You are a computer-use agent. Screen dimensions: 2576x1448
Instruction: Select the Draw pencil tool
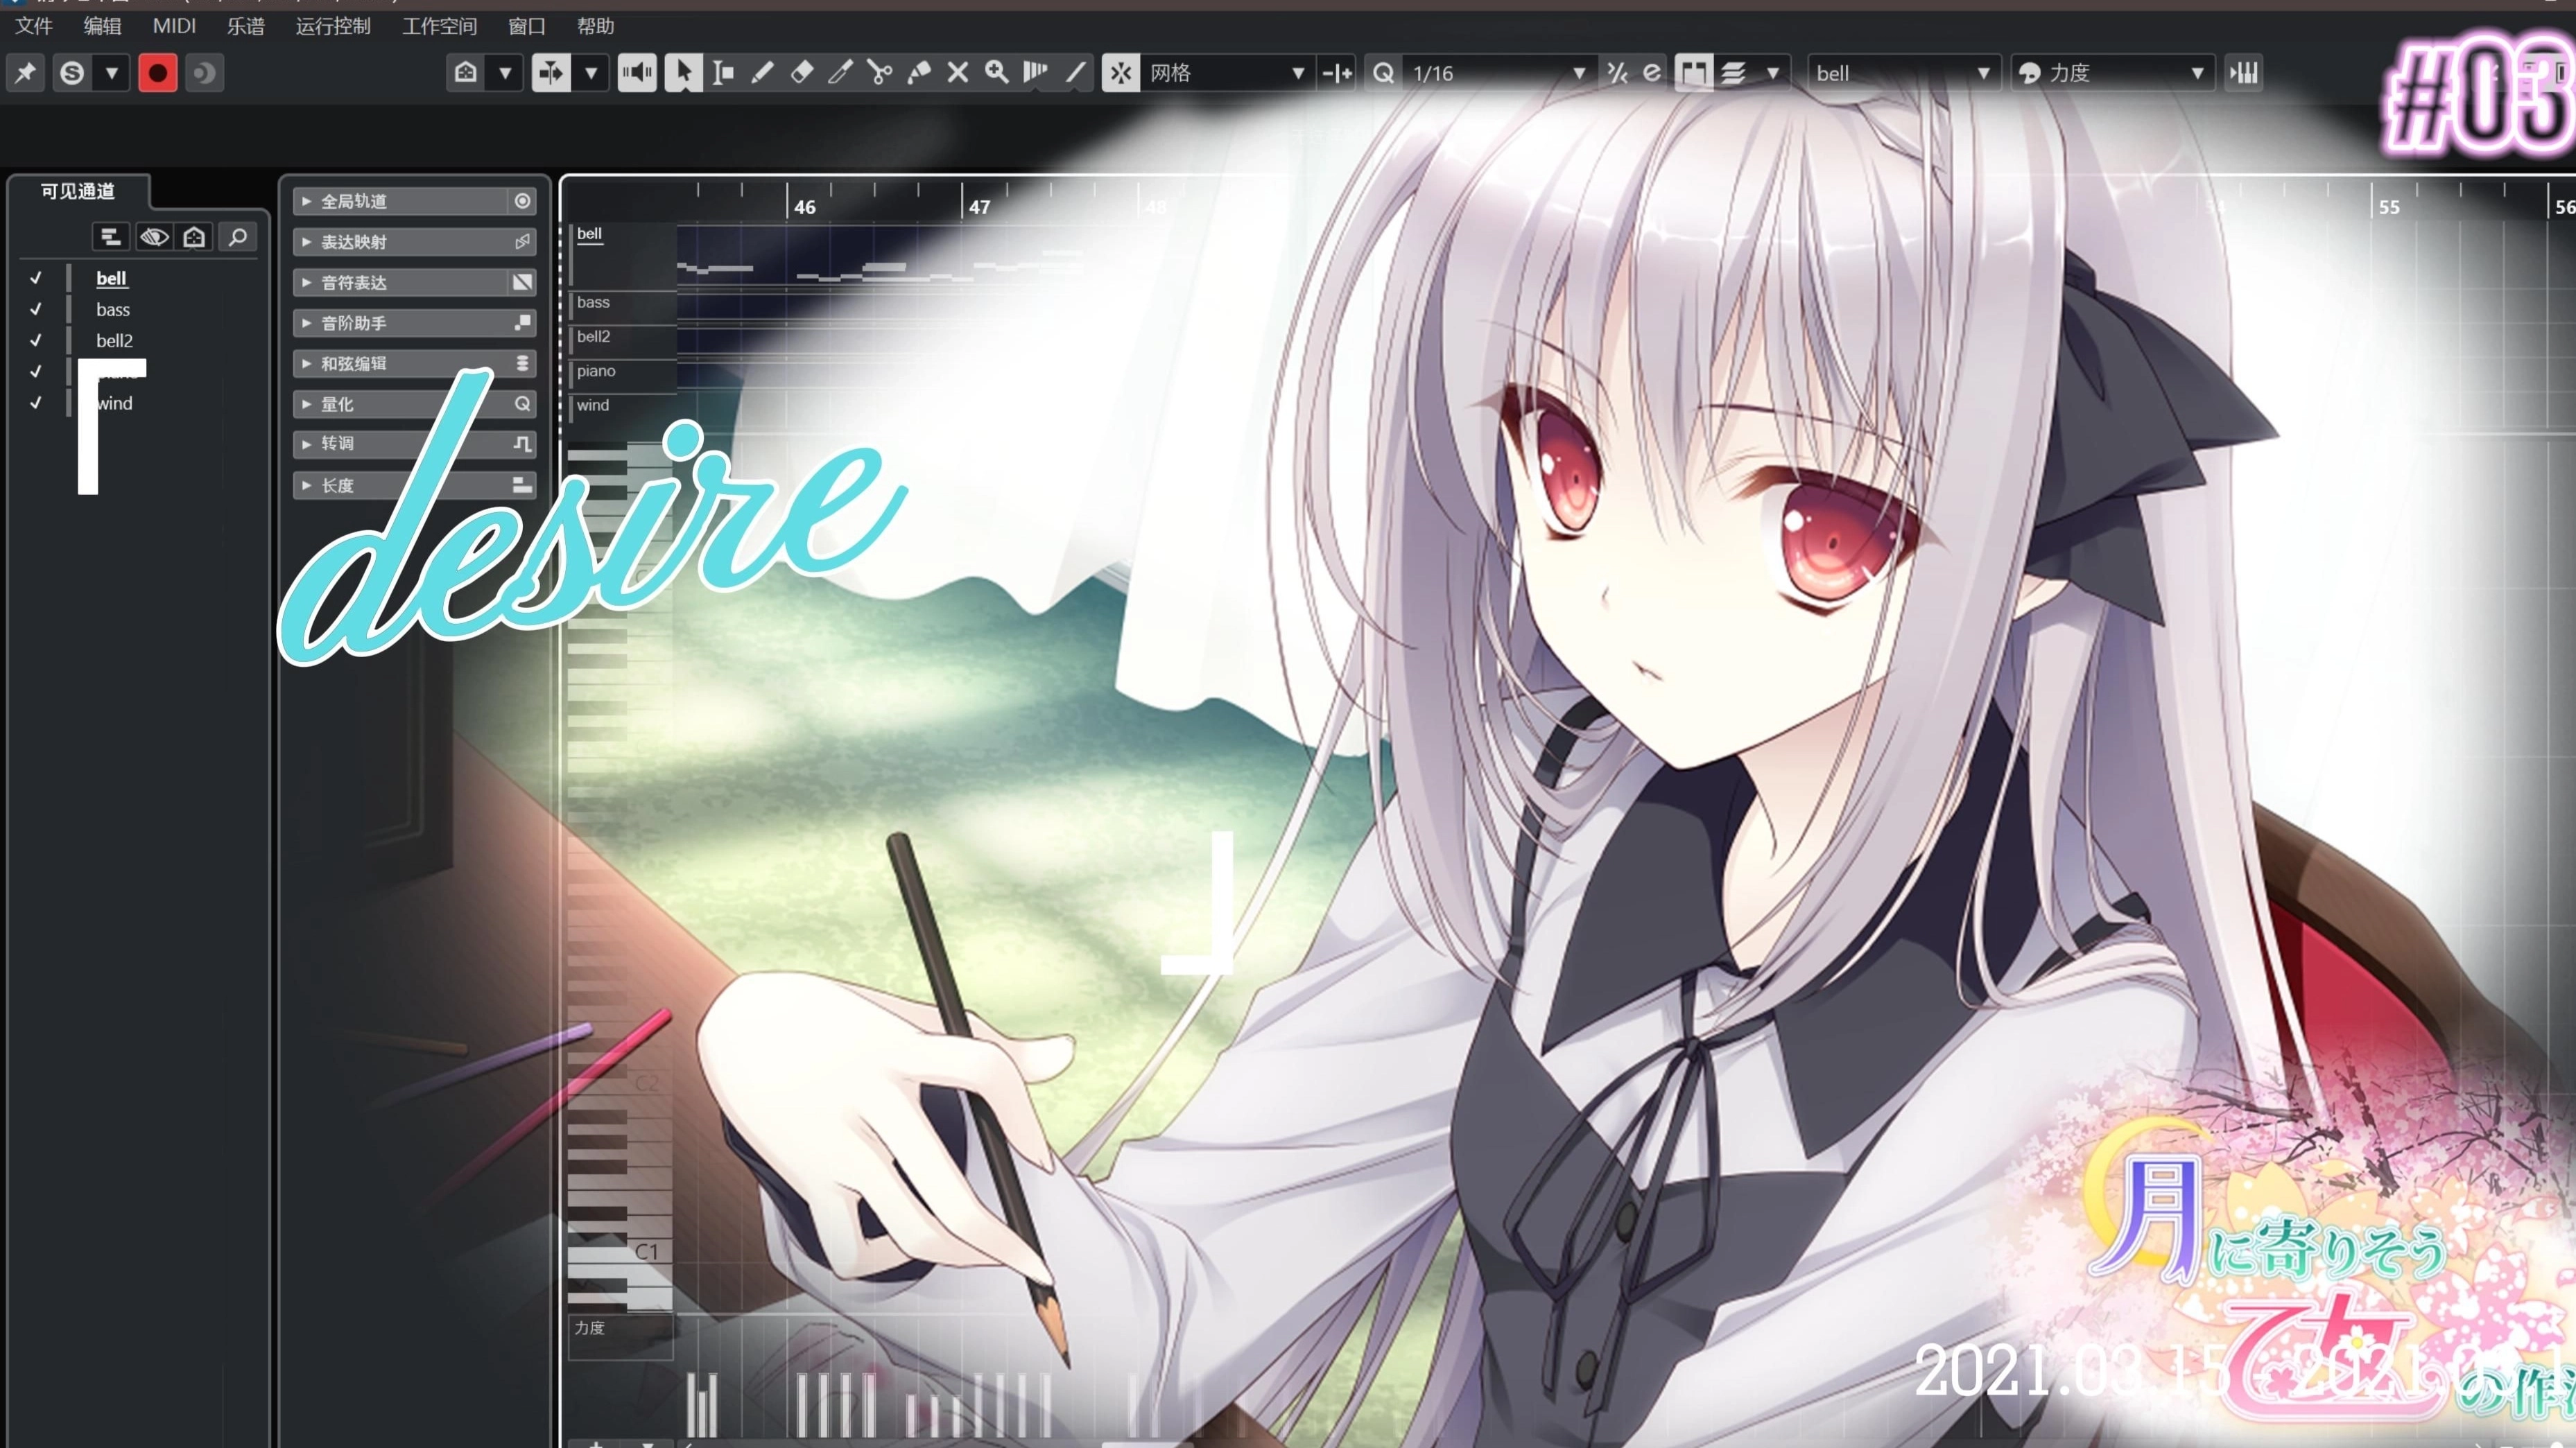pyautogui.click(x=762, y=73)
